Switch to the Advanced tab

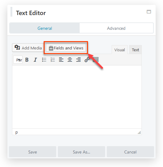point(116,28)
